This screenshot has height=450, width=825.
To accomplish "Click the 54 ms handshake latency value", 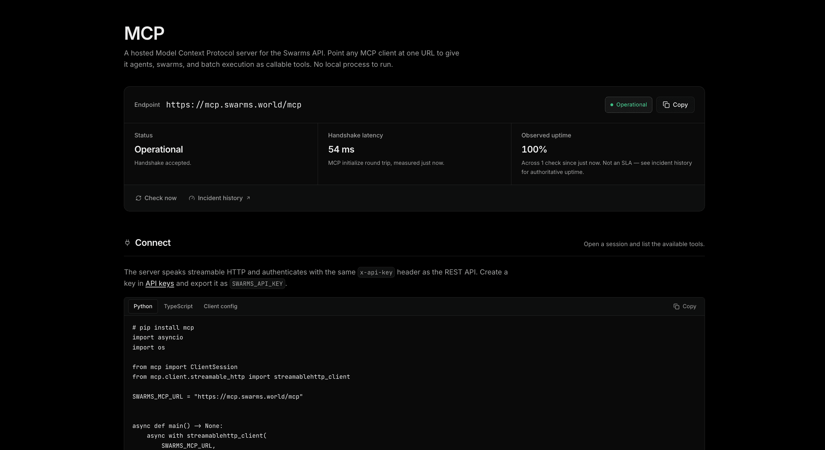I will point(341,149).
